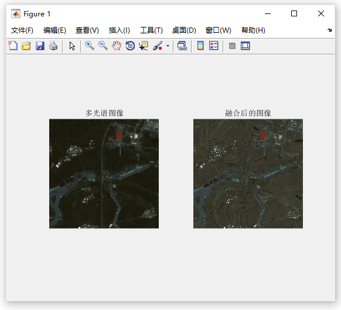Show plot tools and dock figure

(x=245, y=46)
